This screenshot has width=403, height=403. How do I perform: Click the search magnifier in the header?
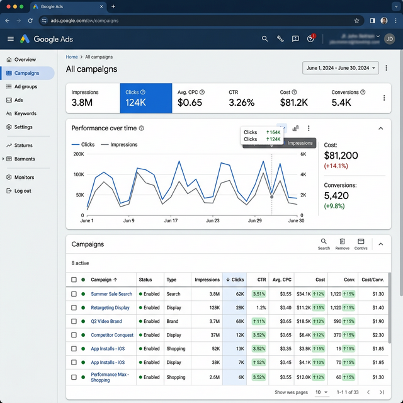click(x=265, y=39)
